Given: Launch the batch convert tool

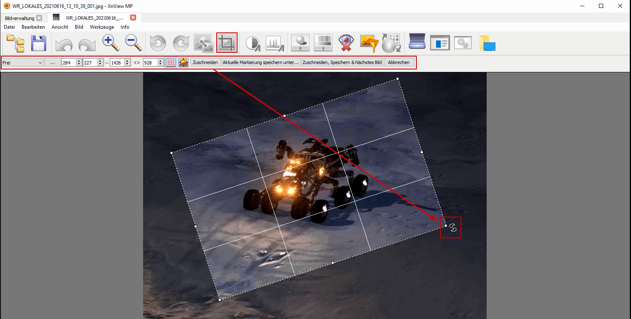Looking at the screenshot, I should [x=391, y=43].
